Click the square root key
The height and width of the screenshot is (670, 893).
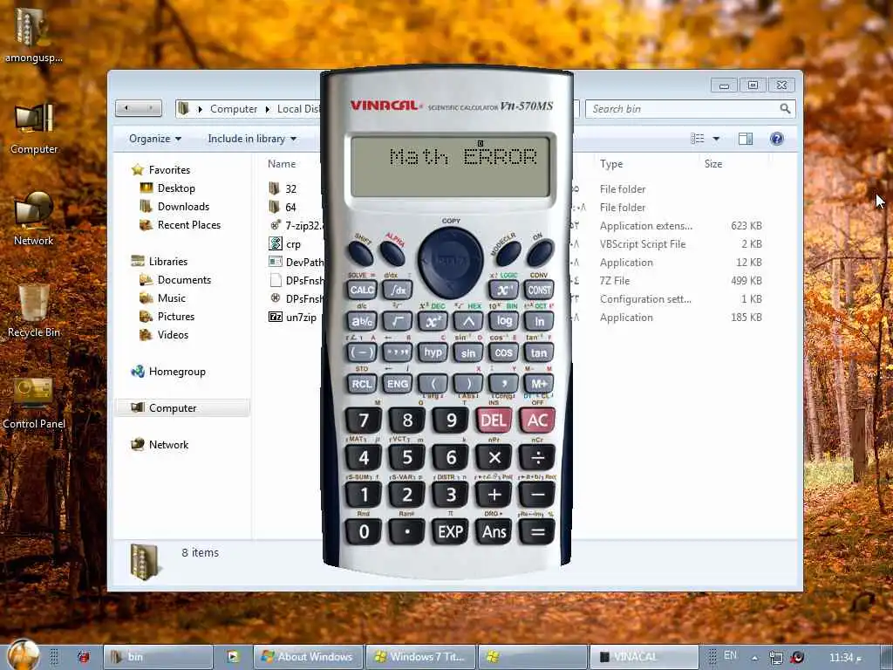pos(398,321)
